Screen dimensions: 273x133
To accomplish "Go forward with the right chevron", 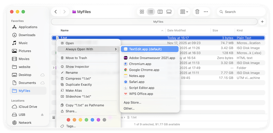I will [x=64, y=12].
